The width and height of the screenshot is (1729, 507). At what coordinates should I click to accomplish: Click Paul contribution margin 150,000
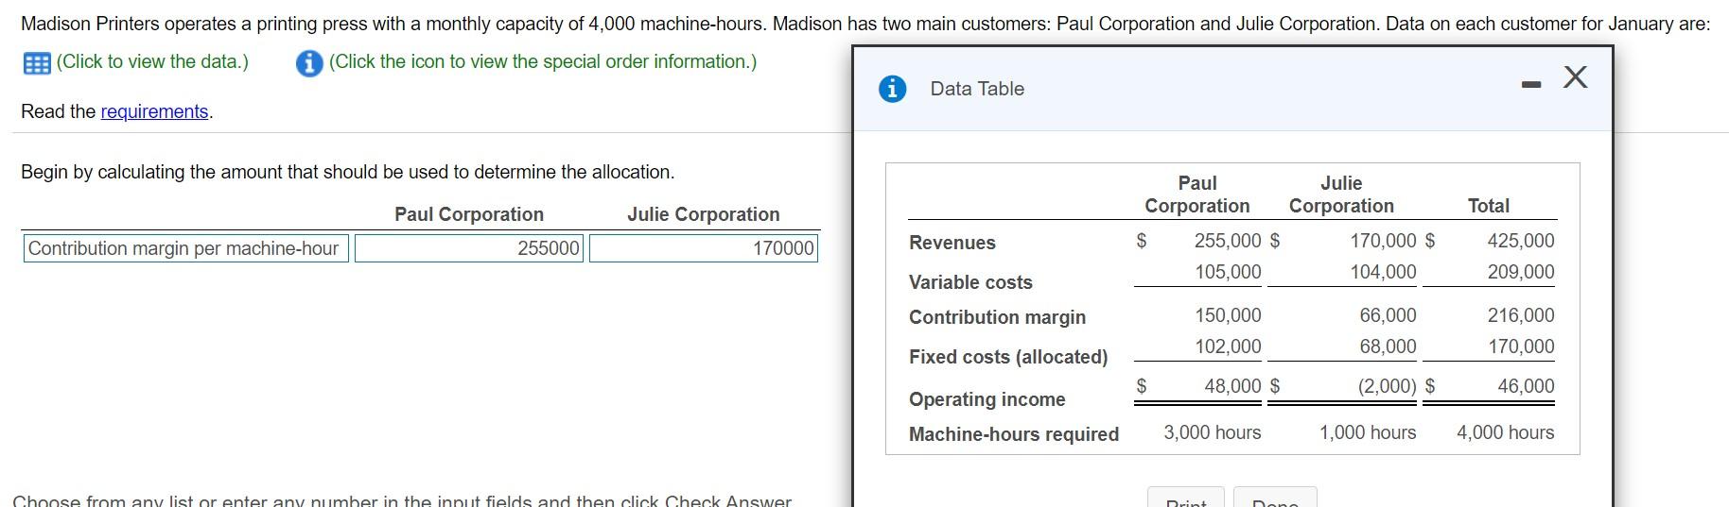click(x=1228, y=315)
